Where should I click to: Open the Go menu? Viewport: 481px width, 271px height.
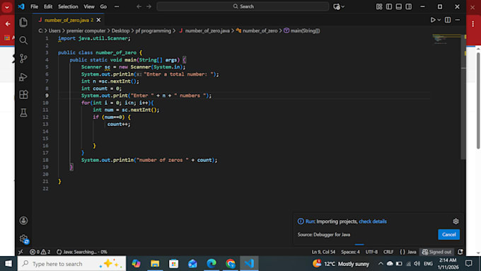(103, 6)
